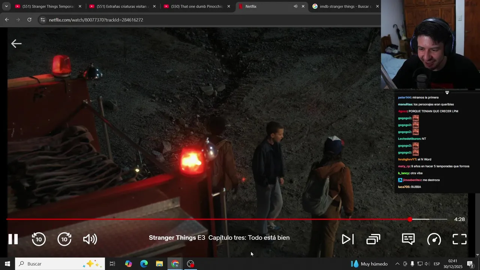The height and width of the screenshot is (270, 480).
Task: Switch to imdb stranger things search tab
Action: tap(345, 6)
